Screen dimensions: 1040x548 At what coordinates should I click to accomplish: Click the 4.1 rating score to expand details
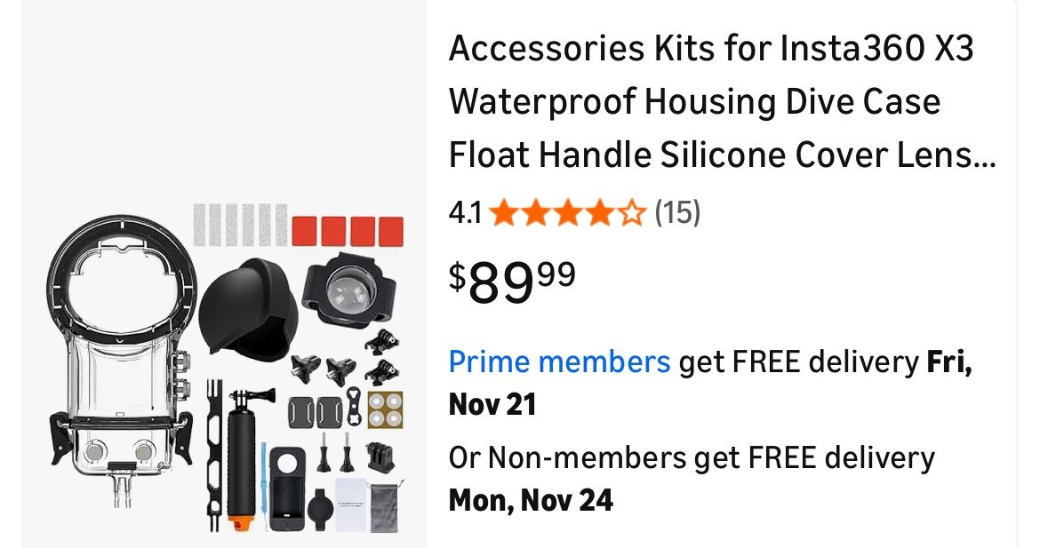pos(464,212)
